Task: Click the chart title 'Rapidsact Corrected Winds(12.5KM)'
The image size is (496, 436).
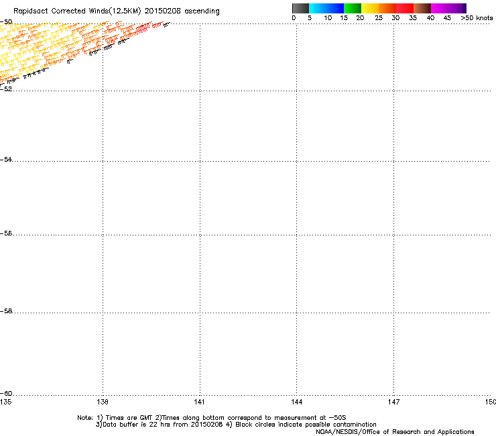Action: pos(77,11)
